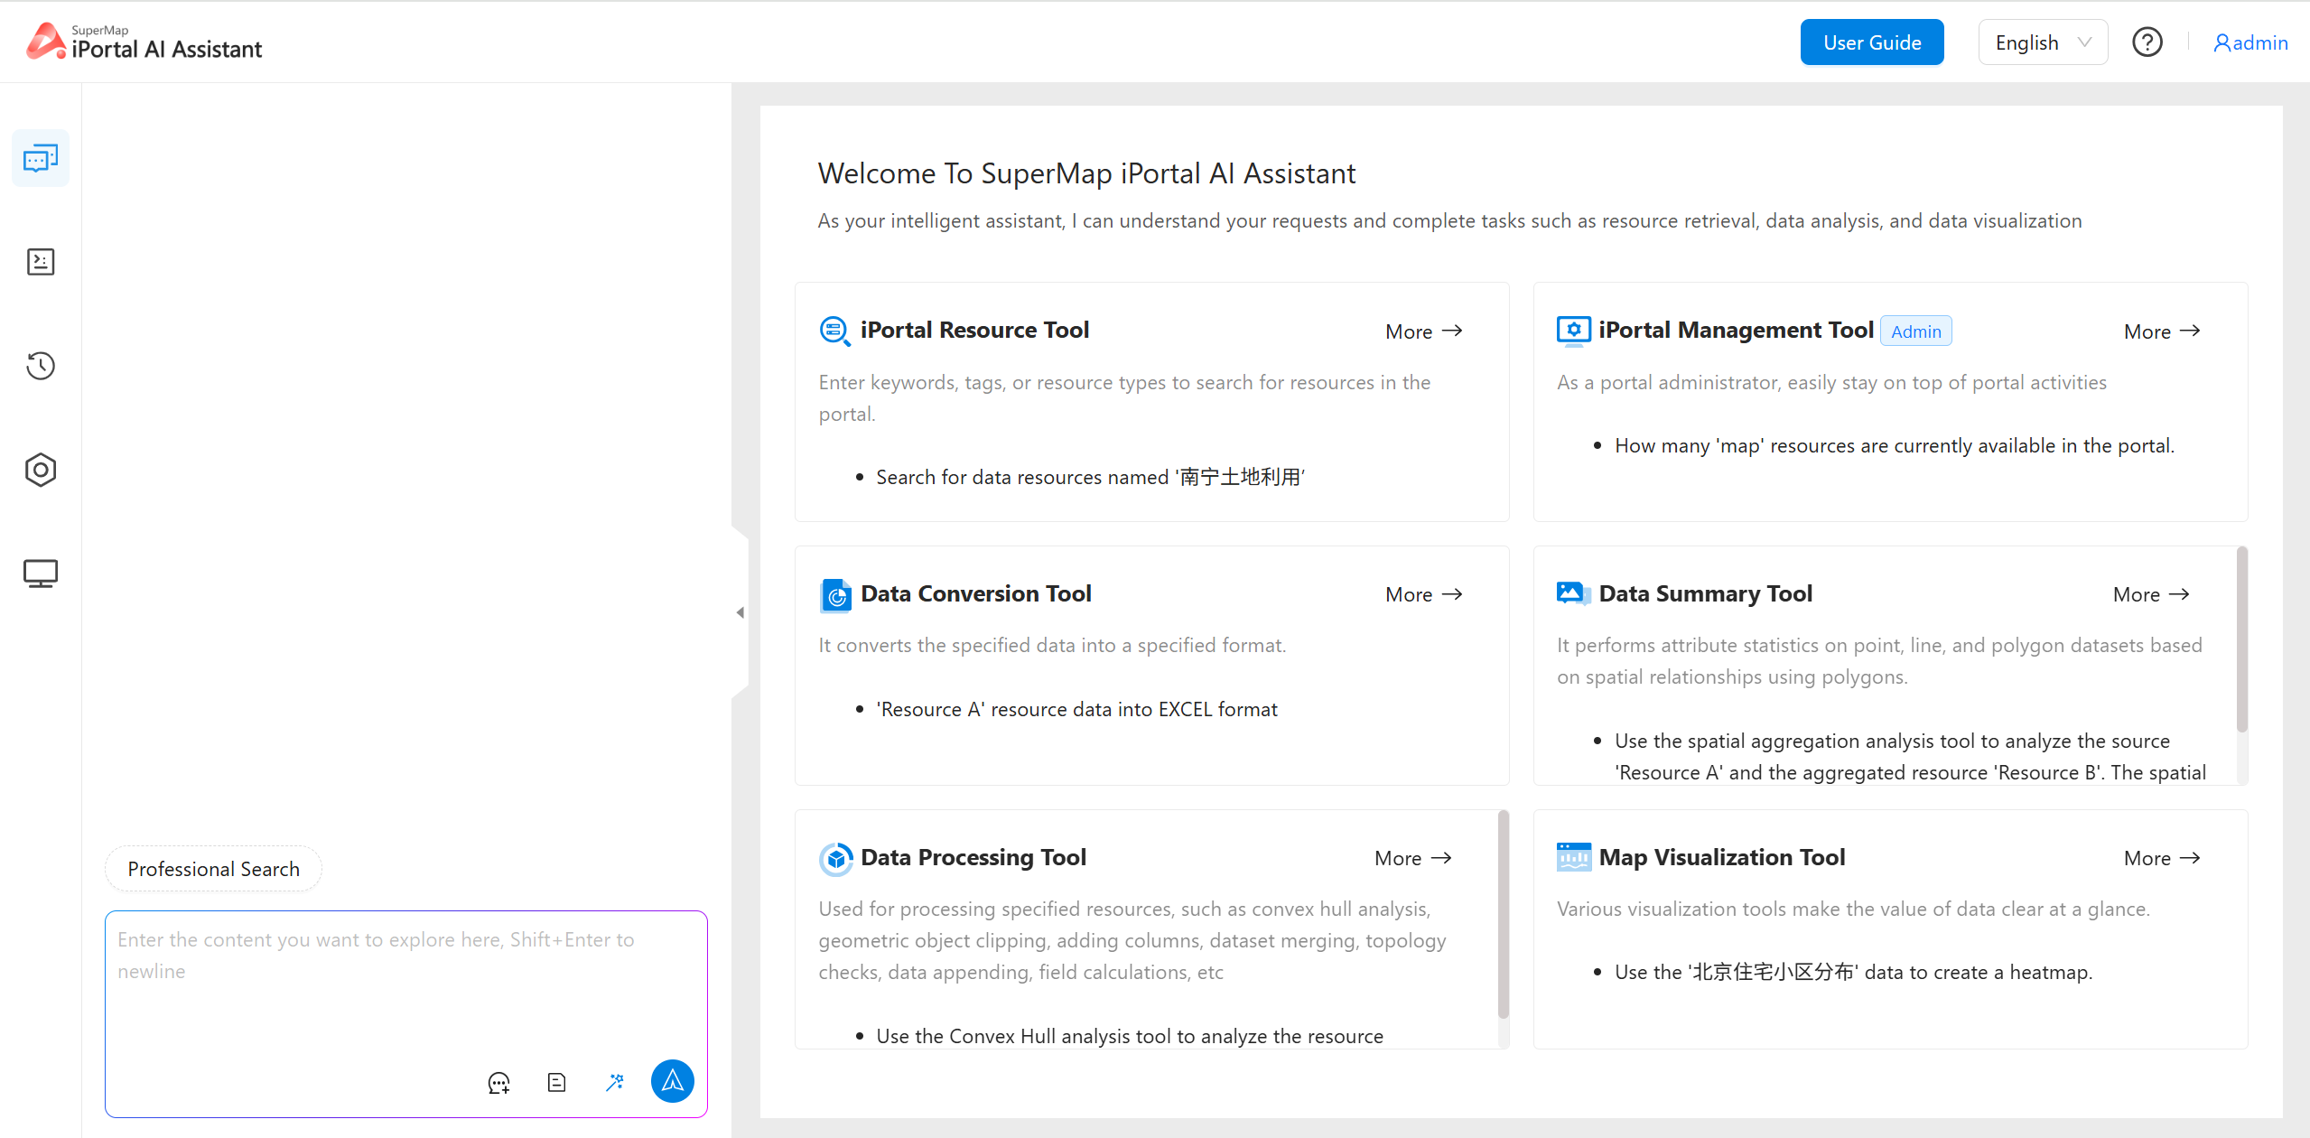This screenshot has height=1138, width=2310.
Task: Open the User Guide
Action: click(x=1872, y=42)
